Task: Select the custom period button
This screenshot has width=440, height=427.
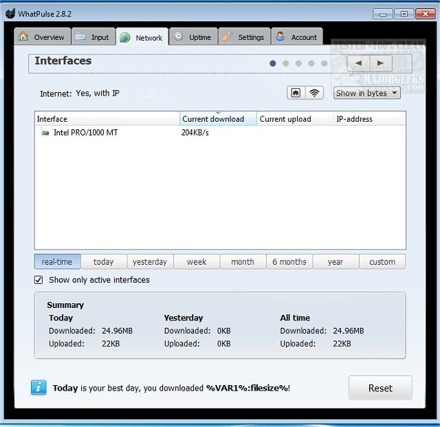Action: click(382, 262)
